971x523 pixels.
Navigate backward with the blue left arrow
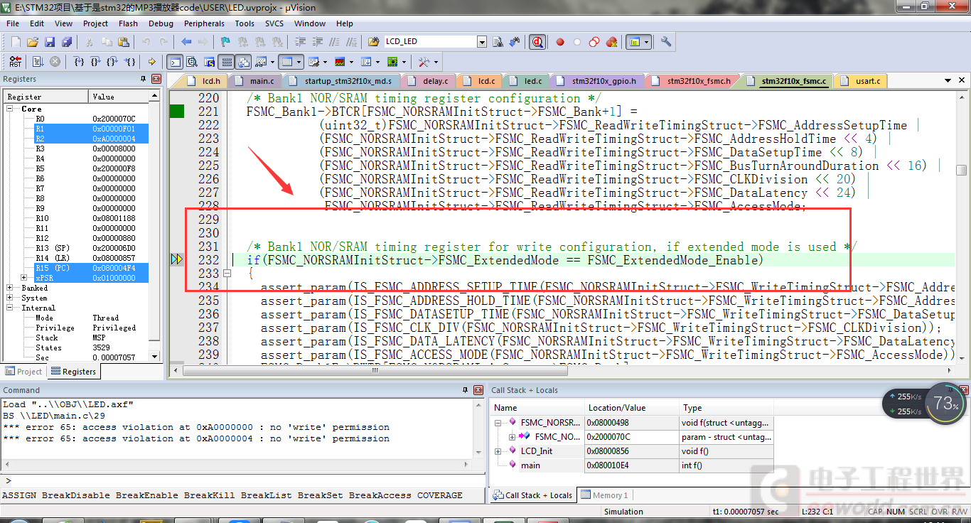[x=186, y=42]
